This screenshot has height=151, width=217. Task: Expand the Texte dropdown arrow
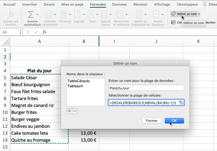[x=97, y=14]
